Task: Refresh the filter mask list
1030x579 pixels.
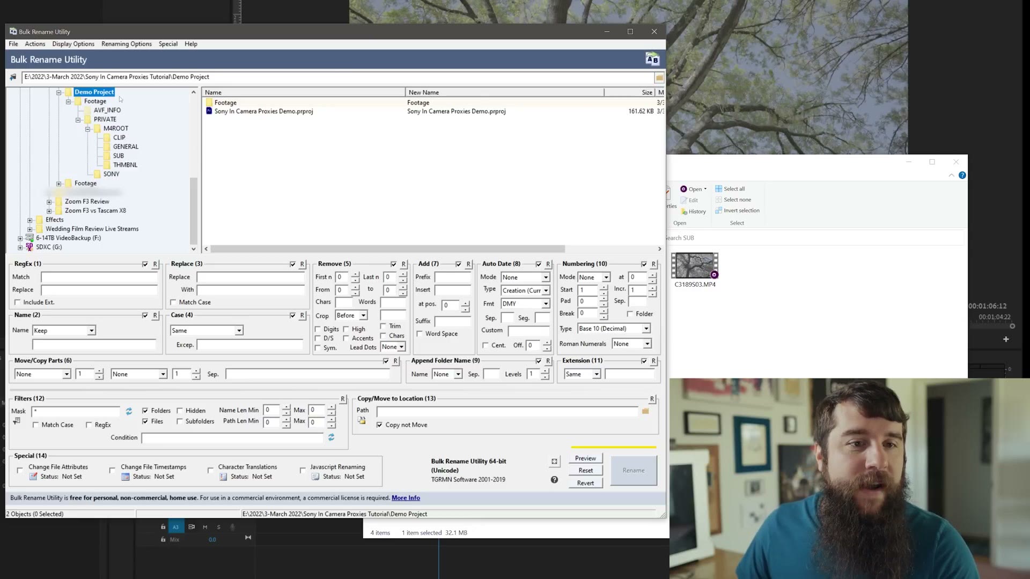Action: [129, 411]
